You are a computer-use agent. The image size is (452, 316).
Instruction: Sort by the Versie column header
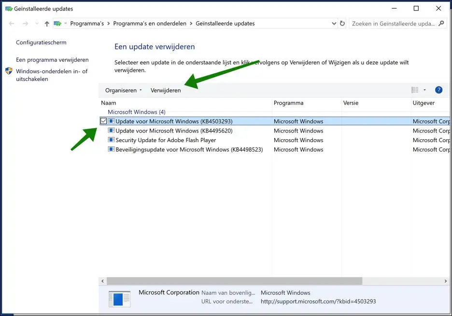(377, 103)
